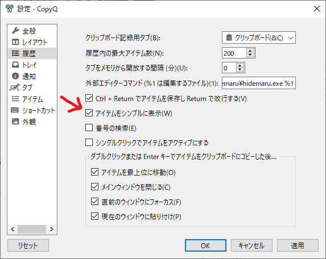This screenshot has height=259, width=326.
Task: Click the リセット button
Action: pos(28,245)
